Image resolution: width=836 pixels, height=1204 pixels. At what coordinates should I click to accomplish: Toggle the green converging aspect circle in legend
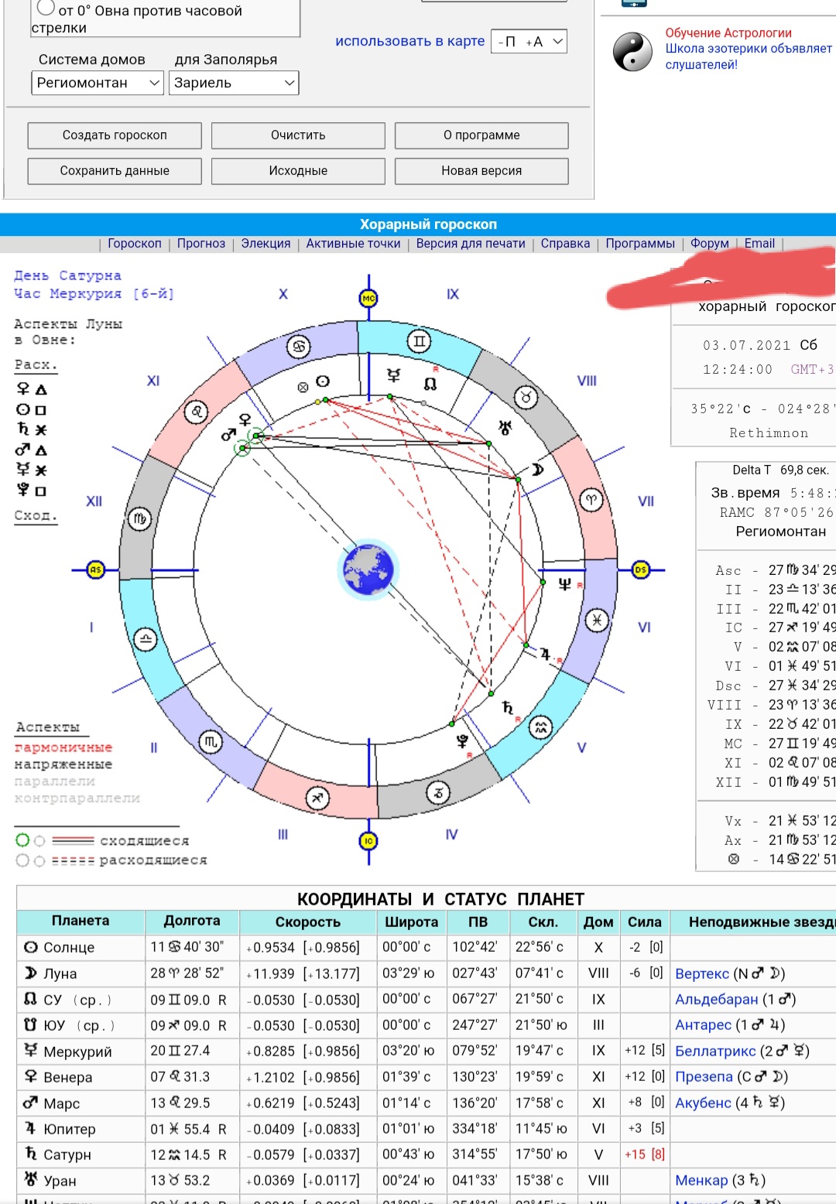22,840
